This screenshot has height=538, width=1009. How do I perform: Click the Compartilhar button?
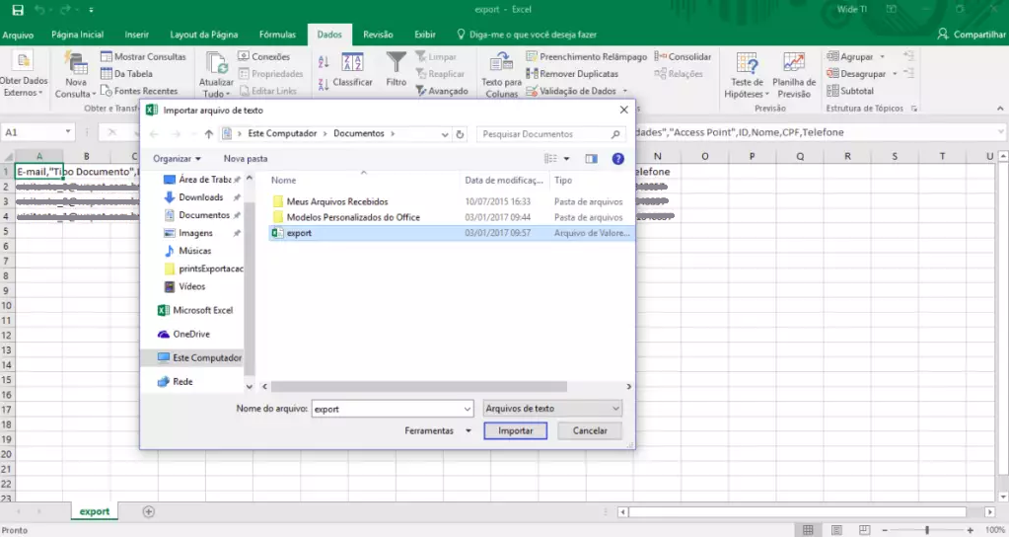972,35
